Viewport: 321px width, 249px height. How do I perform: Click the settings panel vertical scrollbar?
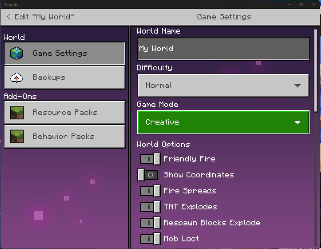tap(315, 71)
